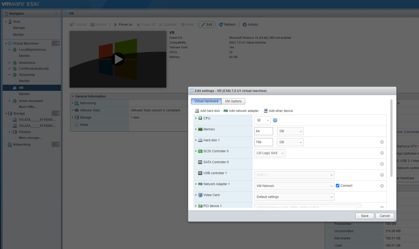Viewport: 419px width, 249px height.
Task: Select the Streaming virtual machine
Action: 27,75
